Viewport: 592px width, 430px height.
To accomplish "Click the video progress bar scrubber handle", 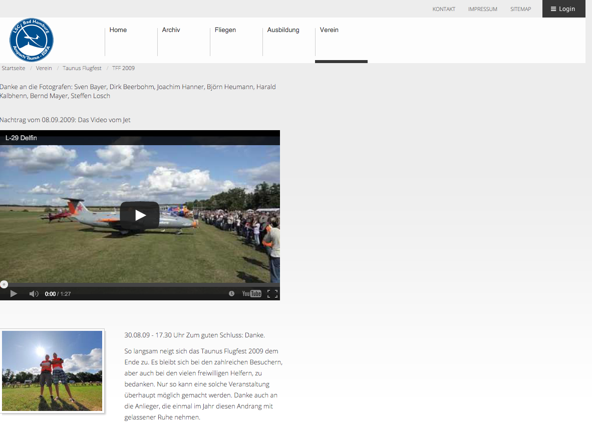I will pos(4,284).
